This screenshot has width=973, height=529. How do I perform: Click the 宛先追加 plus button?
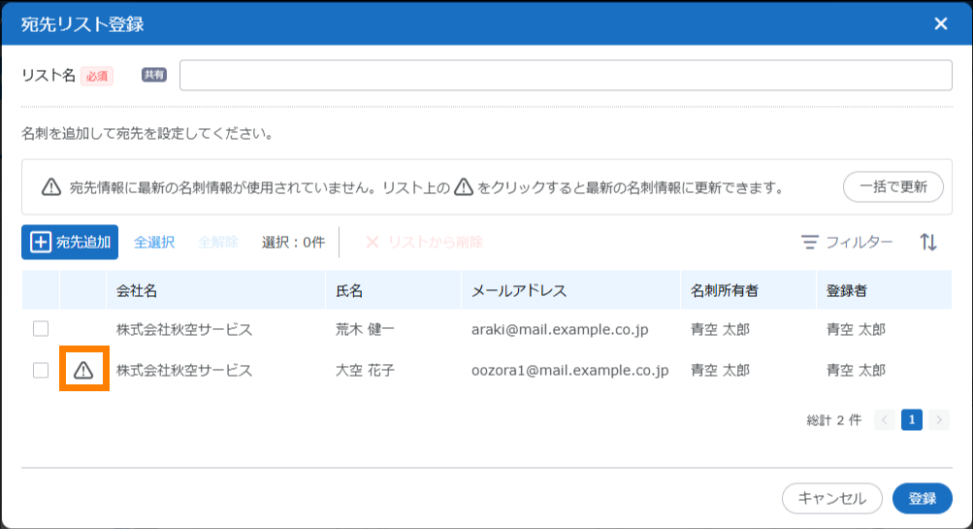[x=70, y=243]
